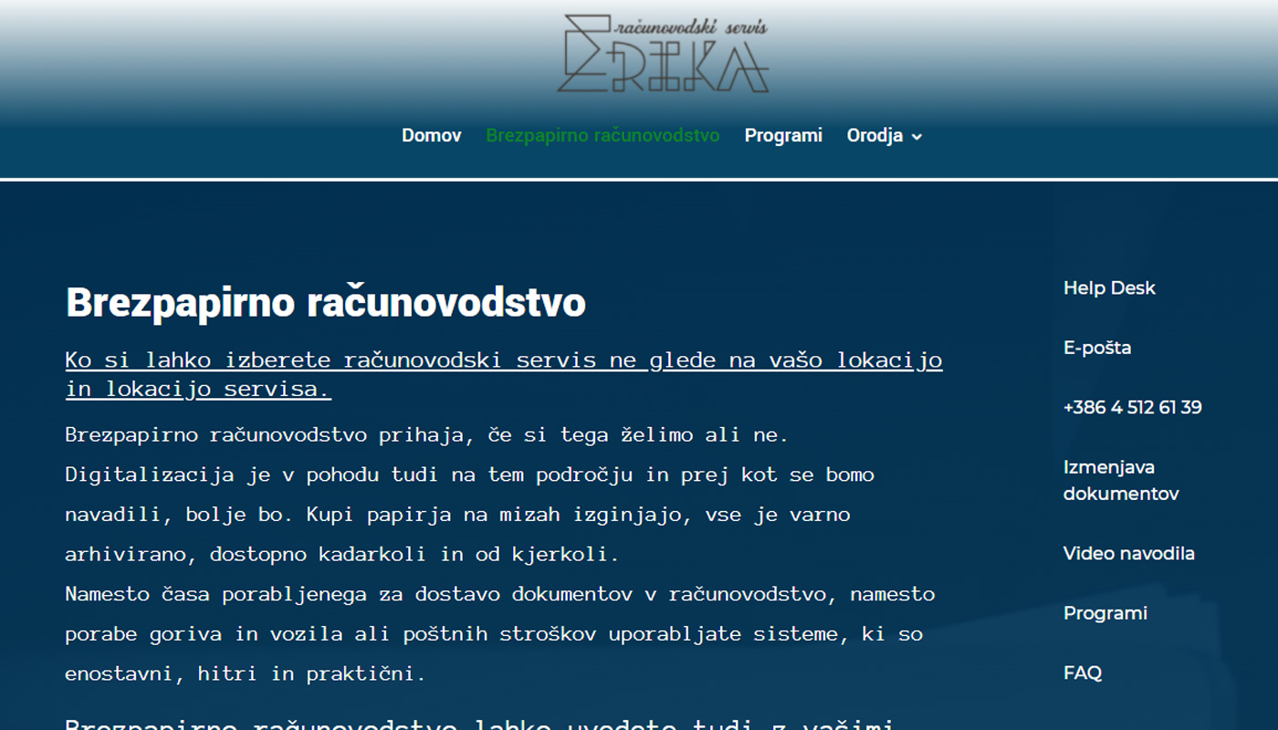Click the chevron next to Orodja
The height and width of the screenshot is (730, 1278).
point(917,136)
